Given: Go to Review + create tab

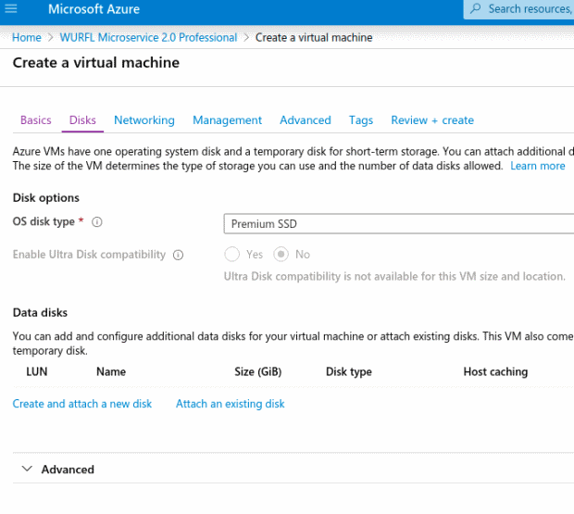Looking at the screenshot, I should point(432,120).
